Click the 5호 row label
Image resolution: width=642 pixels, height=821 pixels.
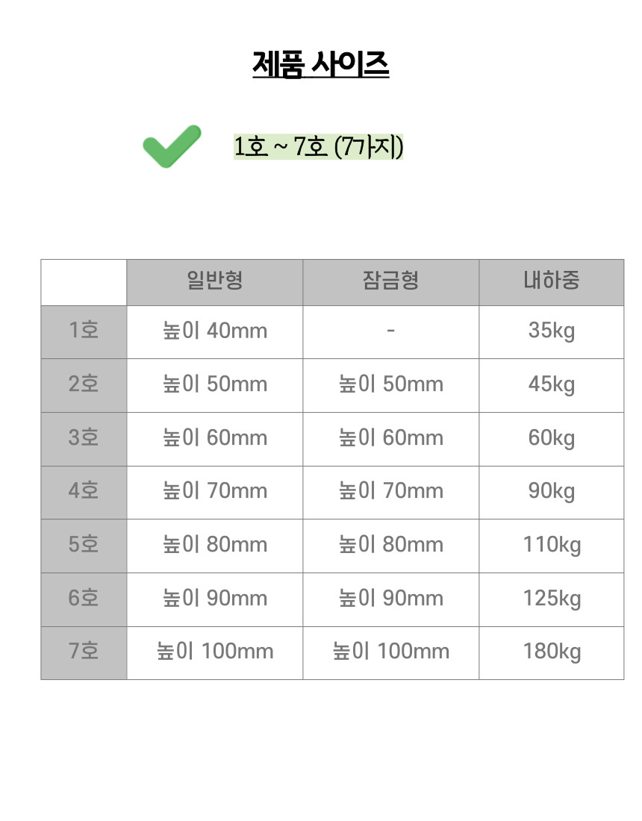click(x=84, y=544)
